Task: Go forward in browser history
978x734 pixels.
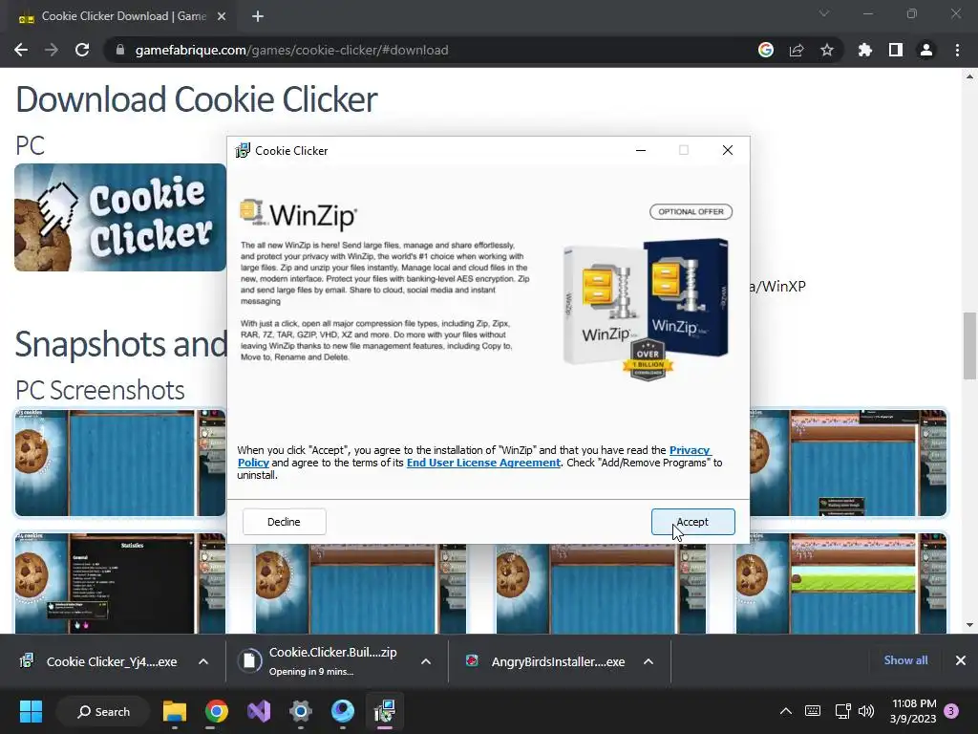Action: pyautogui.click(x=52, y=50)
